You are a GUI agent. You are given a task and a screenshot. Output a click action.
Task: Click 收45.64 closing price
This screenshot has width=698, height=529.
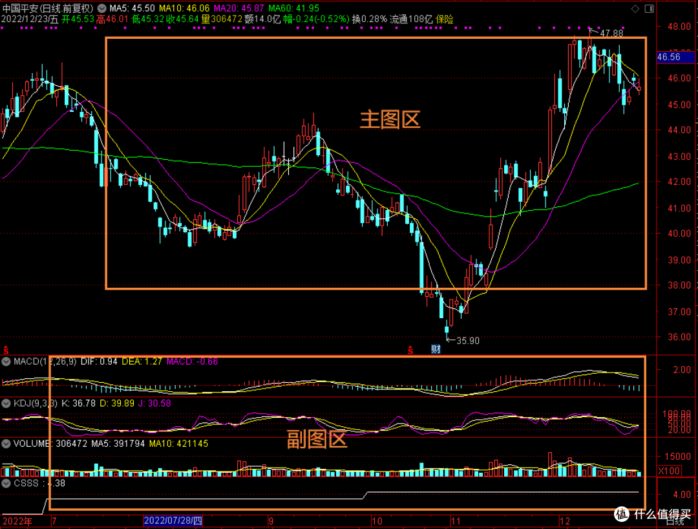click(182, 19)
